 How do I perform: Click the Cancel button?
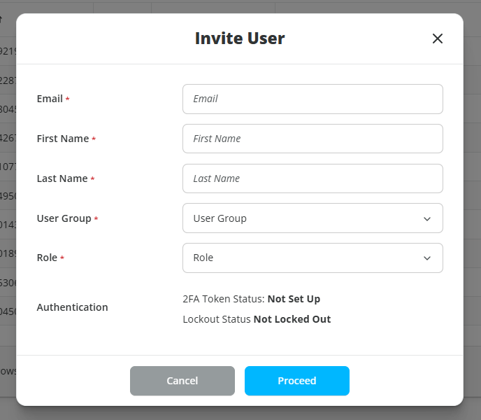[x=182, y=381]
